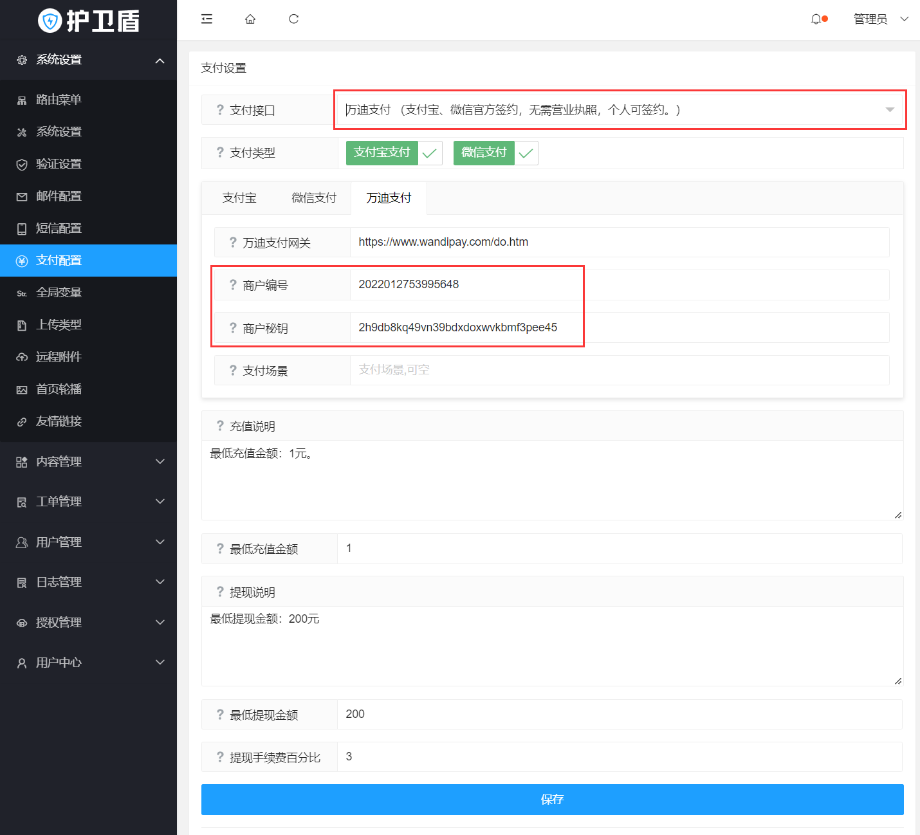Click the 提现说明 textarea resize handle

click(x=898, y=681)
